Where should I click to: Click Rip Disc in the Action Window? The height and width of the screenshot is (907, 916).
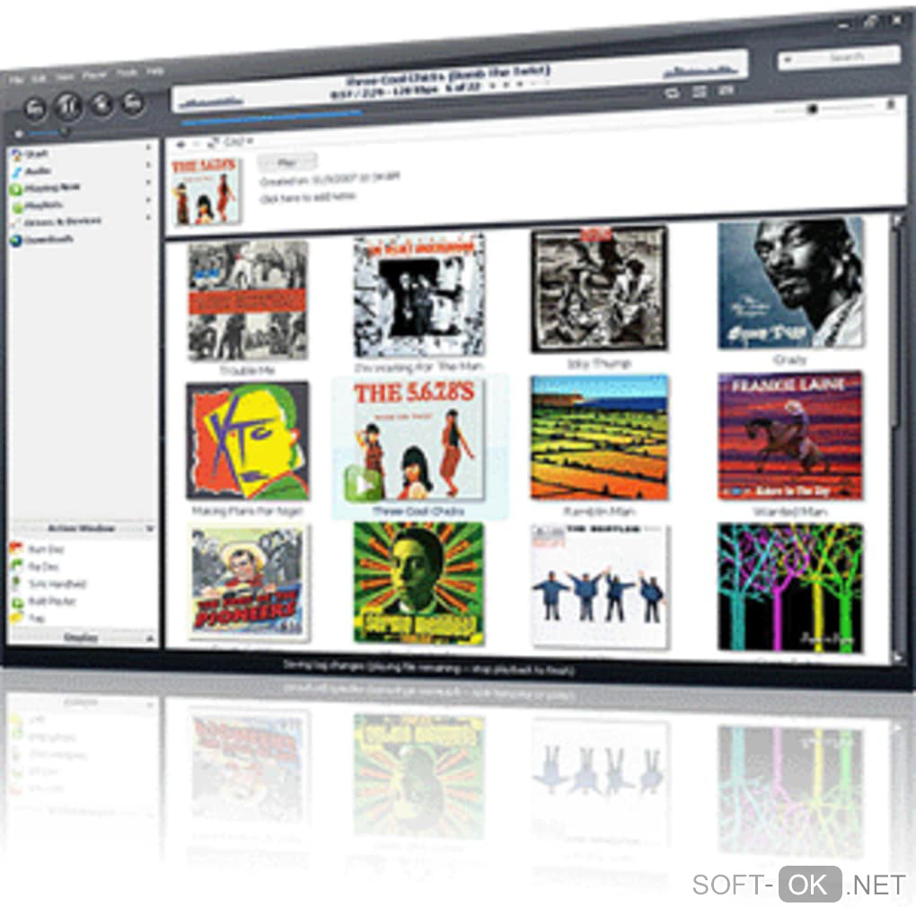(44, 567)
